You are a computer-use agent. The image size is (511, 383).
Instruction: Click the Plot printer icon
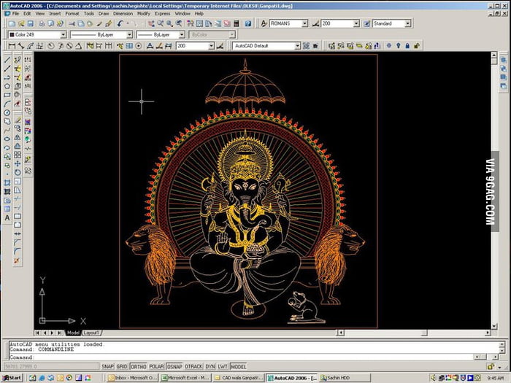point(42,23)
